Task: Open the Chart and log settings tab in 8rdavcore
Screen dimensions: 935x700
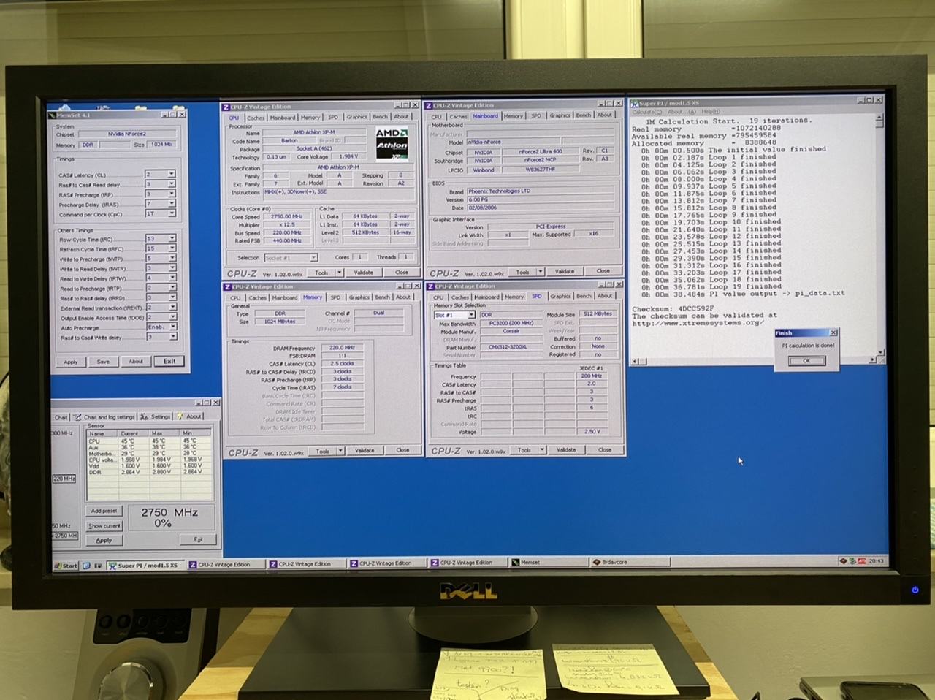Action: pyautogui.click(x=104, y=417)
